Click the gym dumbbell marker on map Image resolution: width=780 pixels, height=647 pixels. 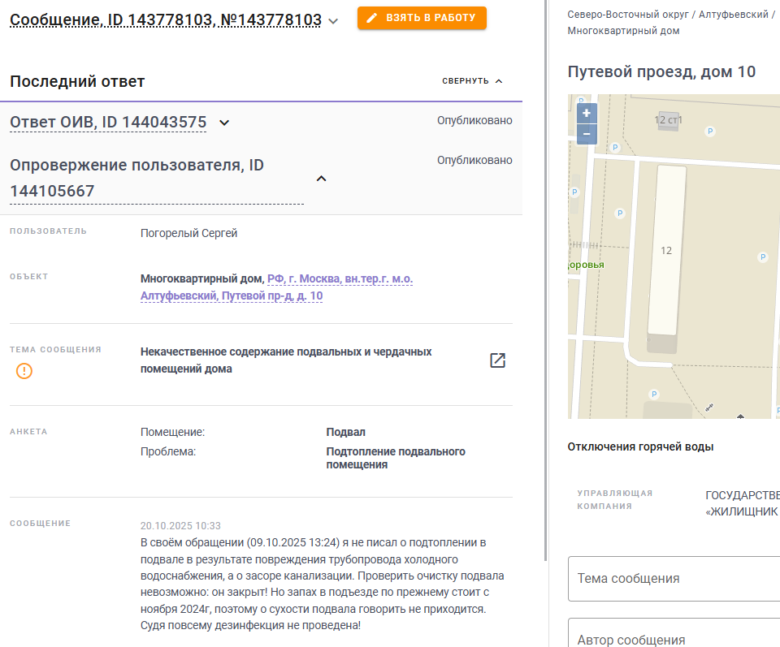tap(710, 407)
